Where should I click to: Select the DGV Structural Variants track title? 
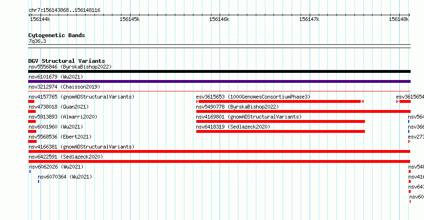67,61
